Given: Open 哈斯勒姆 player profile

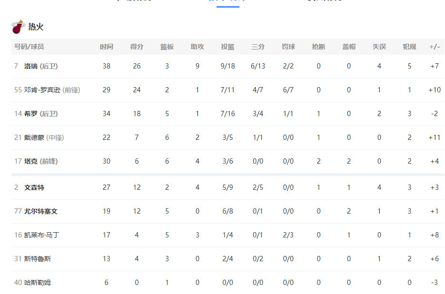Looking at the screenshot, I should pos(38,283).
